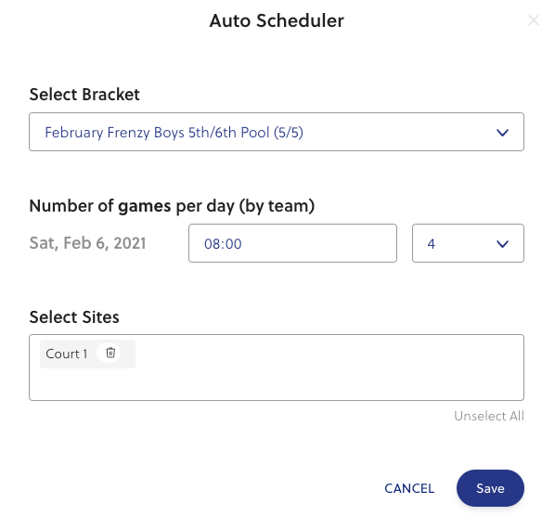542x529 pixels.
Task: Expand the Select Bracket dropdown chevron
Action: [502, 132]
